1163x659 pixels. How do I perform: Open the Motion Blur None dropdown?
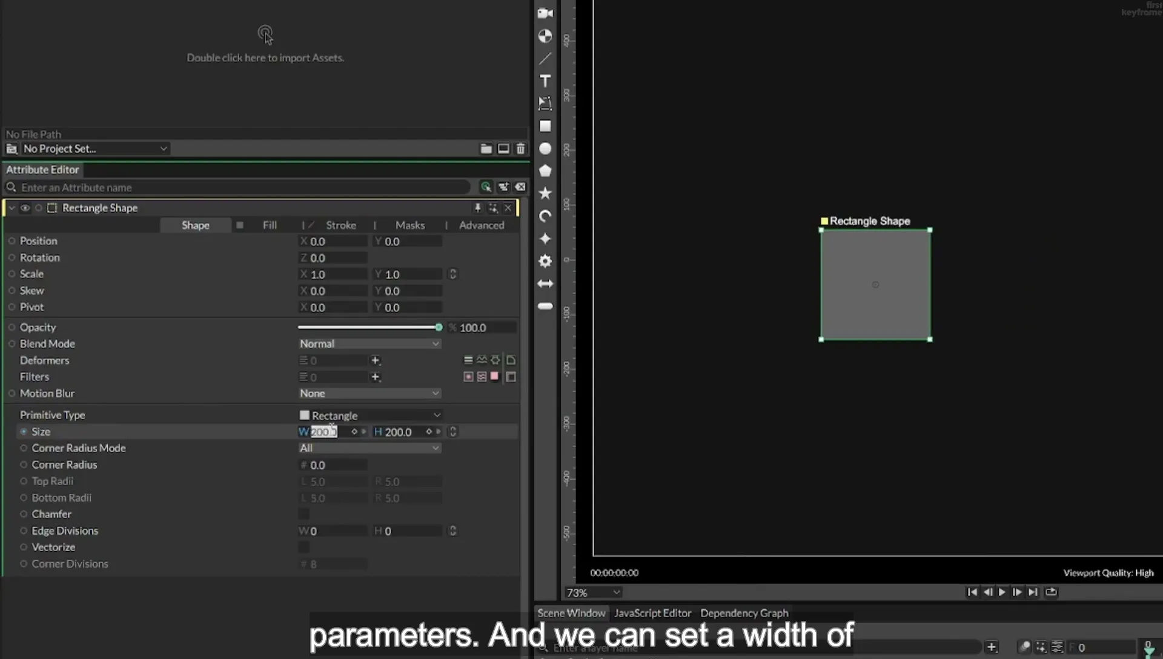tap(369, 394)
